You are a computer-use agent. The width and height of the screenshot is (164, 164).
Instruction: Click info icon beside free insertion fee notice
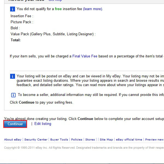[x=13, y=9]
